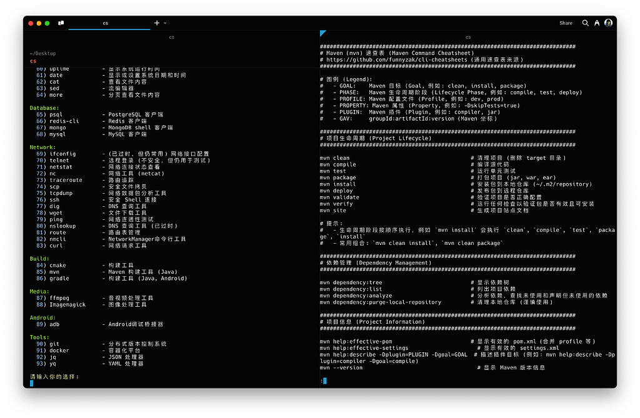The height and width of the screenshot is (418, 640).
Task: Click the mvn package command line
Action: click(338, 177)
